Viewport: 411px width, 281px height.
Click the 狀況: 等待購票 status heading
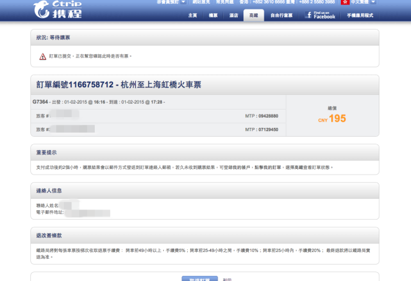click(x=53, y=38)
